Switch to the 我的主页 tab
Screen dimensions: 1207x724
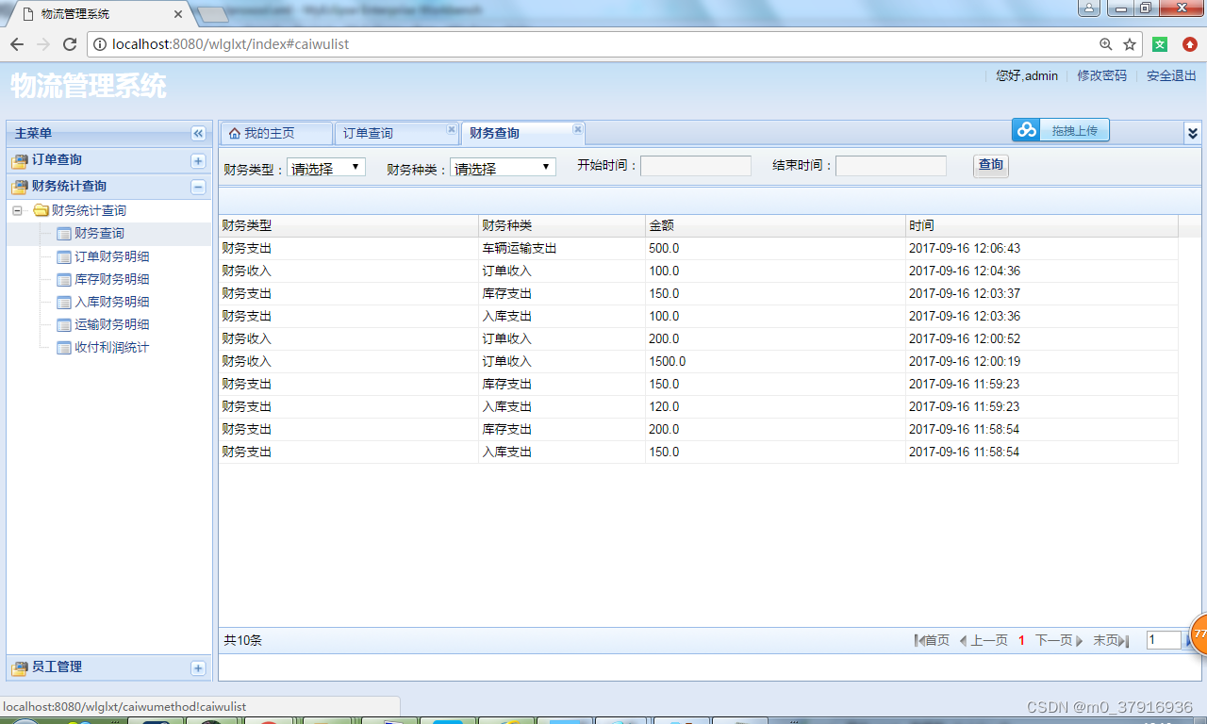(x=275, y=134)
